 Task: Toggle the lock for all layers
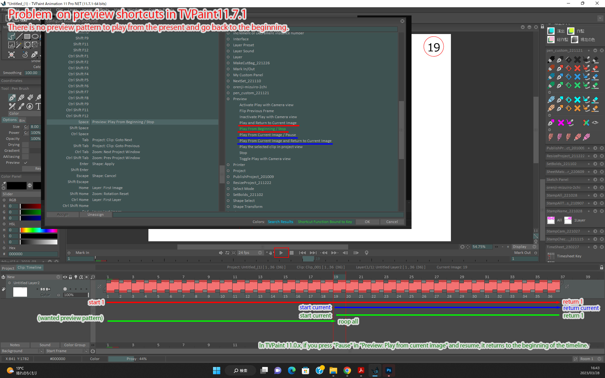coord(71,277)
